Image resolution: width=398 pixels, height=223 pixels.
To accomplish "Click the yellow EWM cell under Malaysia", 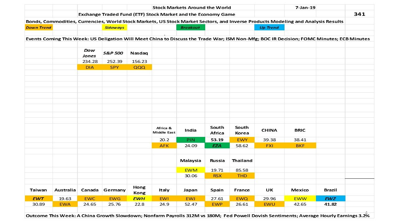I will 191,170.
